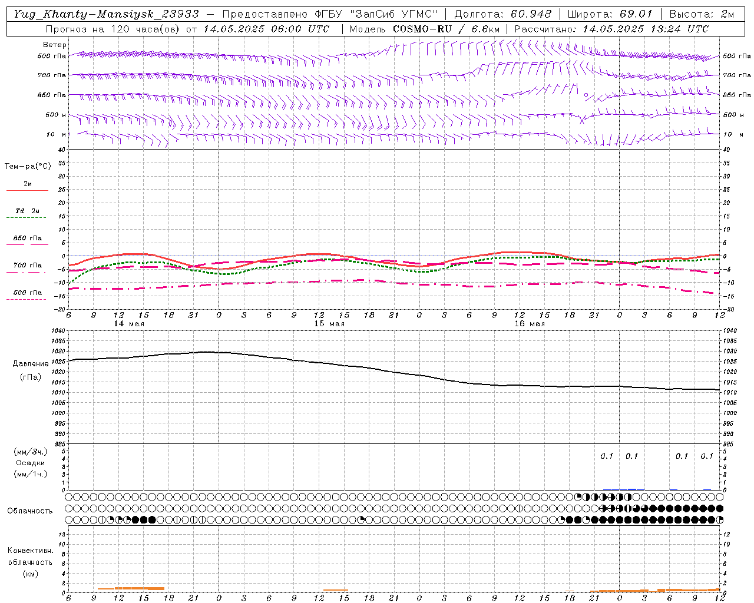Click the 15 мая date label
Screen dimensions: 754x603
click(329, 324)
